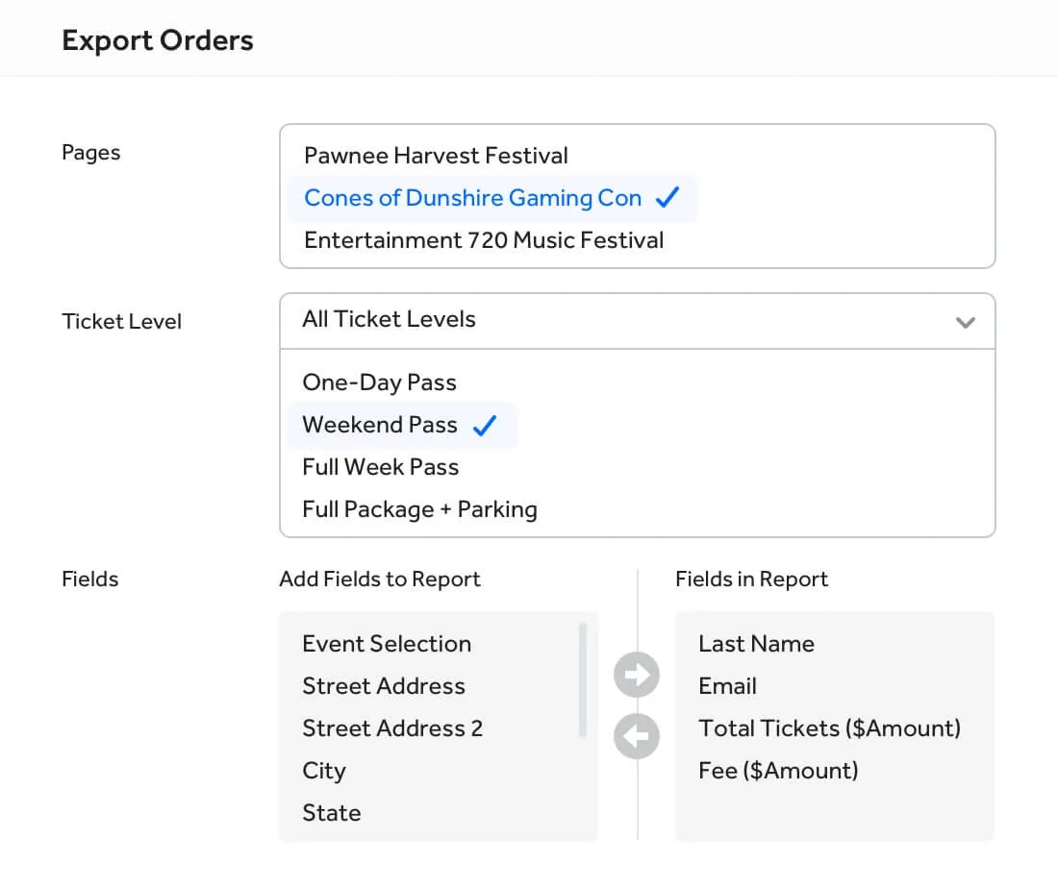Click the right arrow to add selected fields
Image resolution: width=1058 pixels, height=888 pixels.
[636, 675]
